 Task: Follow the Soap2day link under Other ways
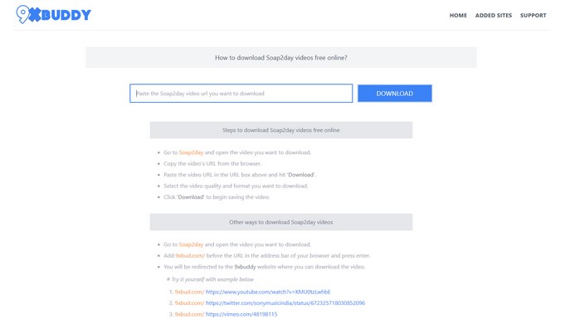(x=191, y=244)
